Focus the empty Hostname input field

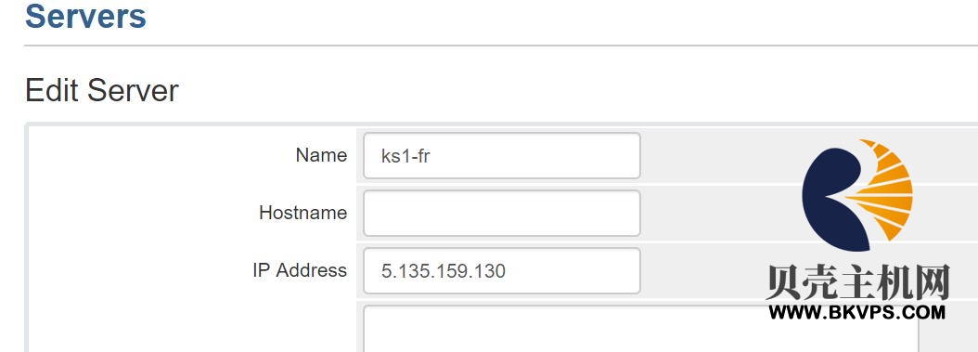click(x=501, y=213)
